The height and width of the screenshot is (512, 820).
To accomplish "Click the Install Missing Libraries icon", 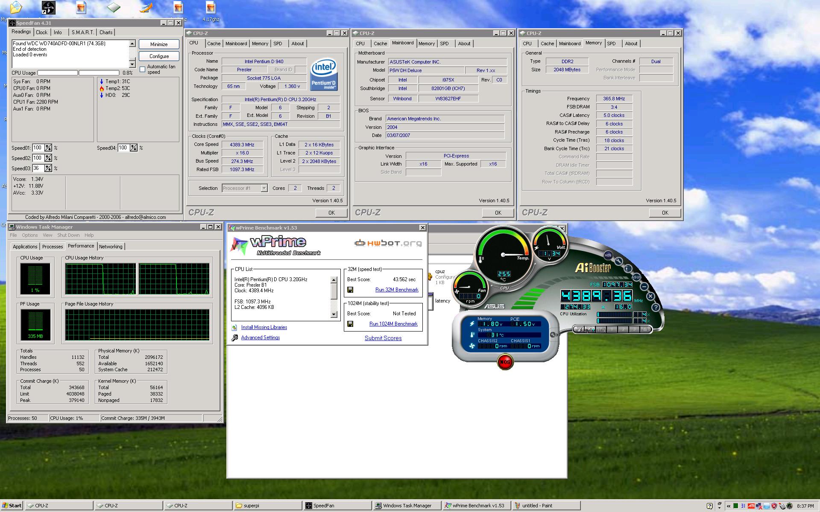I will click(x=234, y=327).
